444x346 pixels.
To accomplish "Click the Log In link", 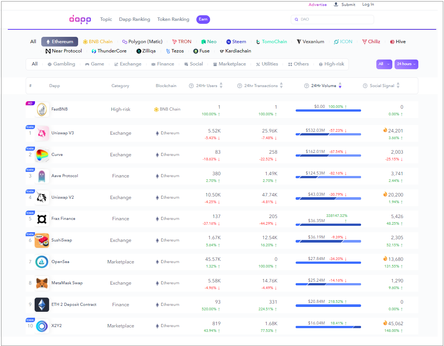I will click(368, 4).
